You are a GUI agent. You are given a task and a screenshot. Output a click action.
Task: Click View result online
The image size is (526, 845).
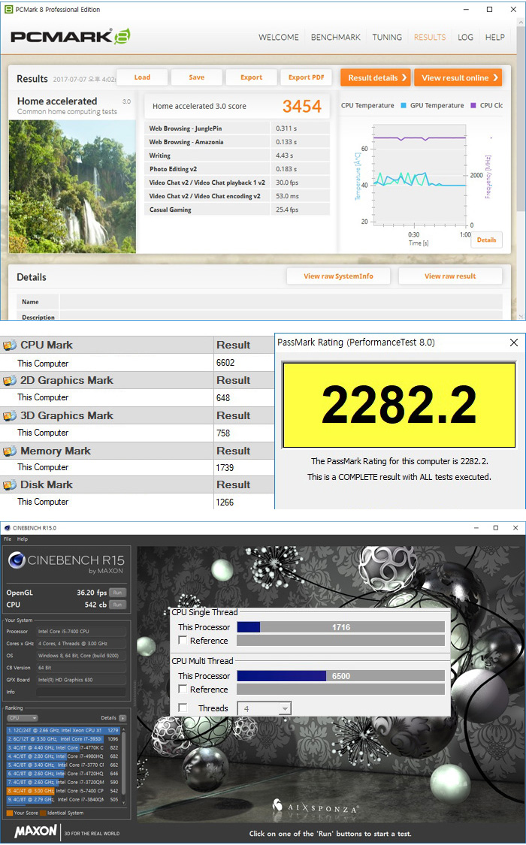pos(458,77)
